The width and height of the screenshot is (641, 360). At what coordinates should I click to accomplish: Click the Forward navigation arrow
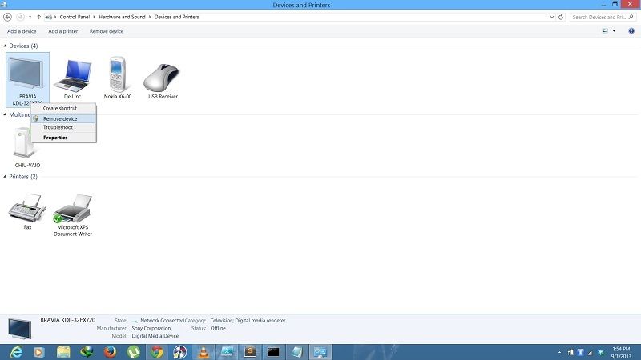click(x=20, y=17)
